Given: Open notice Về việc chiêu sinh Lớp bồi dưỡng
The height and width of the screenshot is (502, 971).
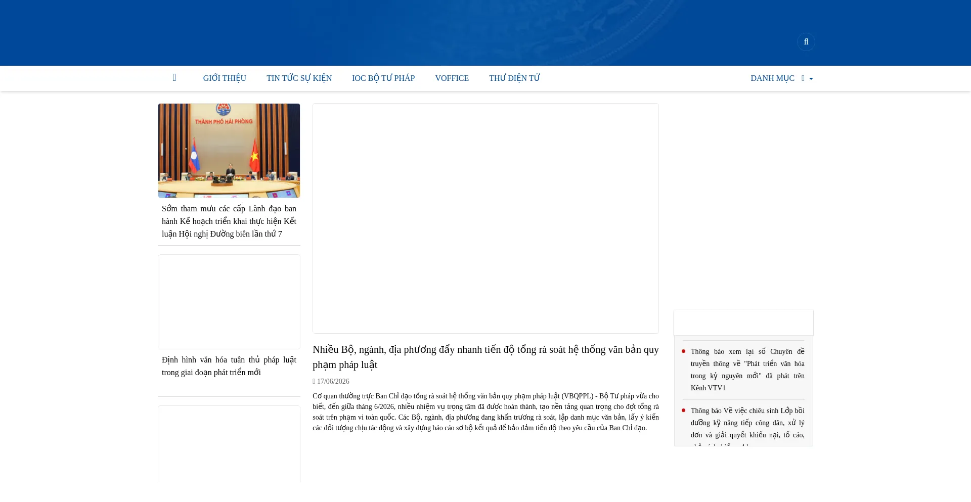Looking at the screenshot, I should coord(747,426).
